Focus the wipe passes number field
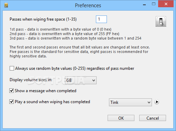Viewport: 176px width, 131px height. [101, 19]
